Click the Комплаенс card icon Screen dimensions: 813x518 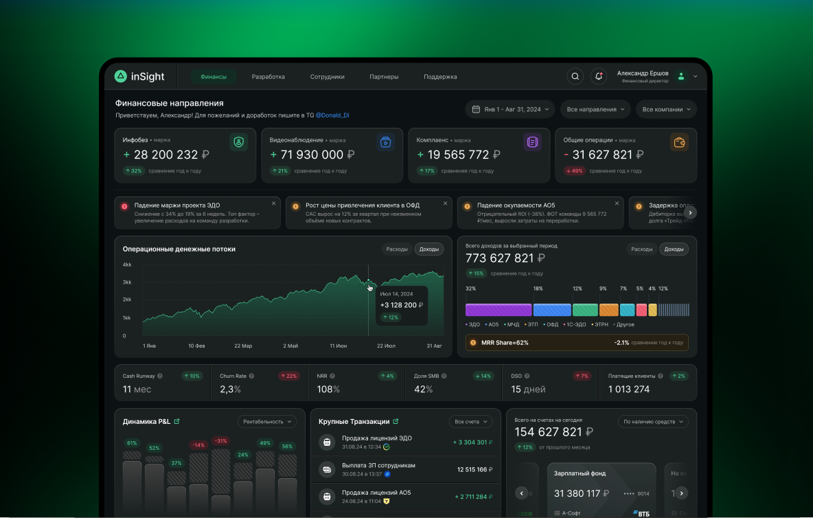tap(532, 142)
